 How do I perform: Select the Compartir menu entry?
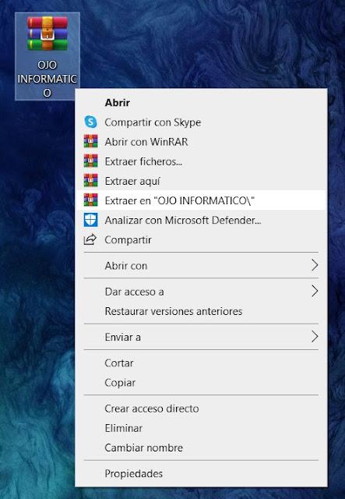tap(201, 239)
